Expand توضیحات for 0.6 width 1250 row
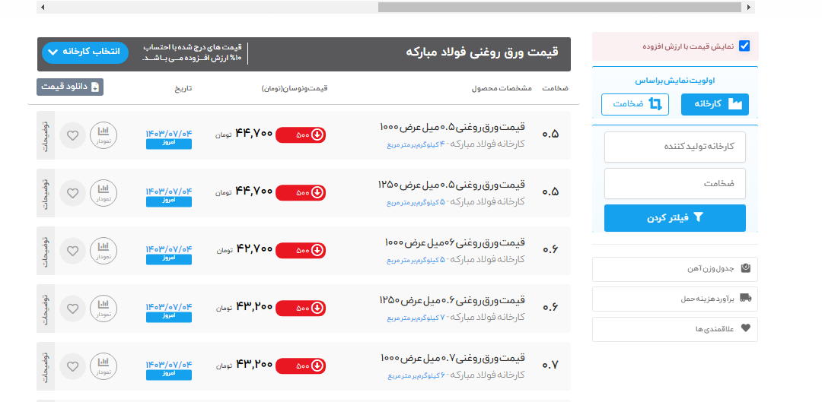This screenshot has width=822, height=402. (x=44, y=308)
